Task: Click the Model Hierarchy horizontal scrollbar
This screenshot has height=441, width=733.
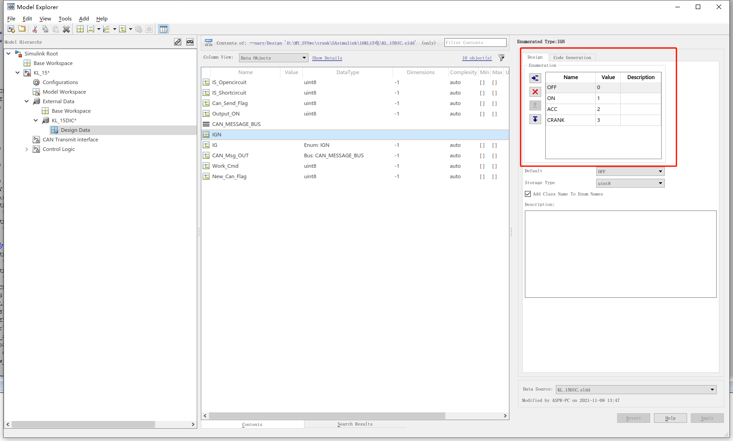Action: (84, 424)
